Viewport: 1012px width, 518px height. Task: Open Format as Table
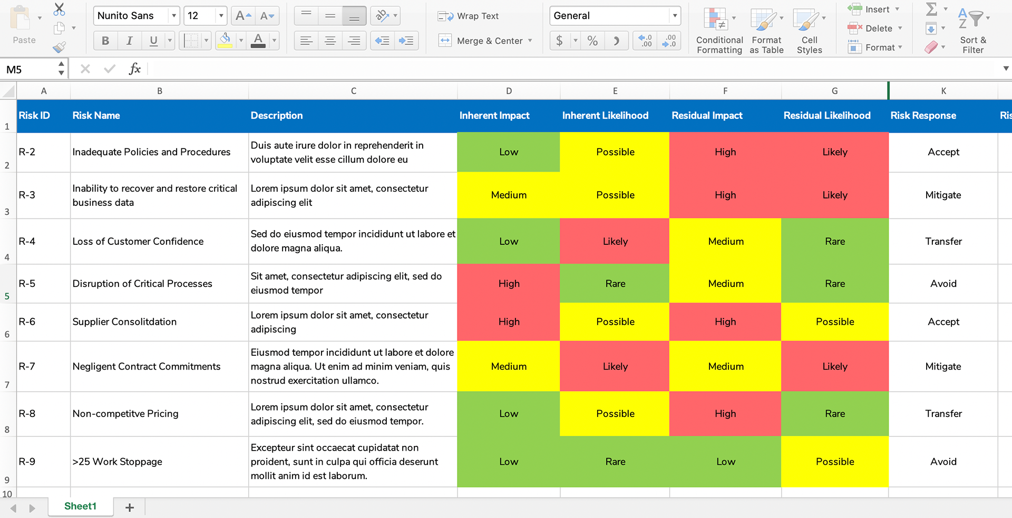tap(766, 31)
